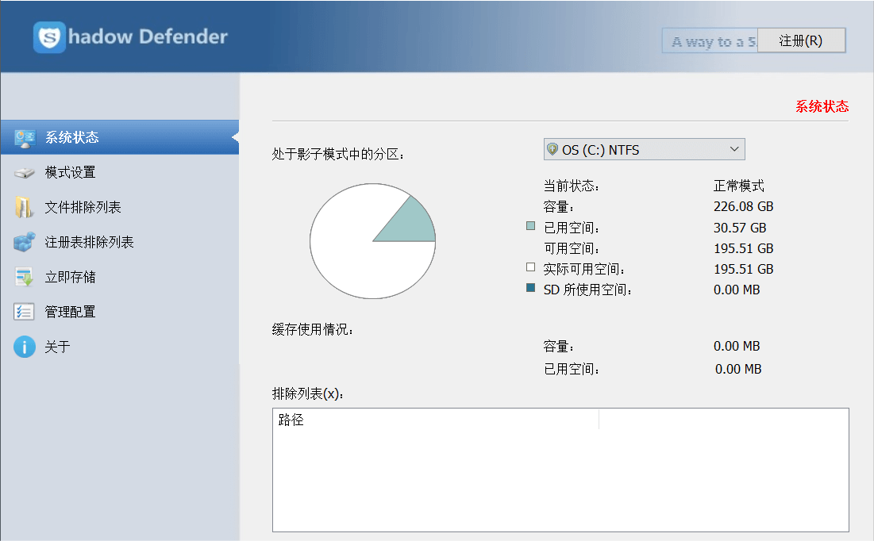The image size is (874, 541).
Task: Click the 195.51 GB value beside 实际可用空间
Action: click(744, 269)
